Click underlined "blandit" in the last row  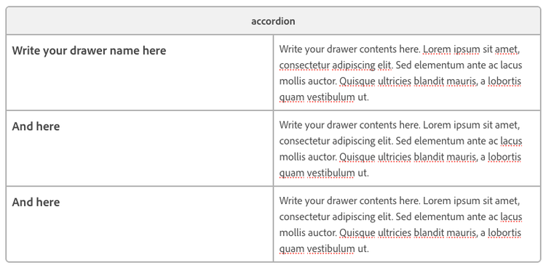point(429,232)
